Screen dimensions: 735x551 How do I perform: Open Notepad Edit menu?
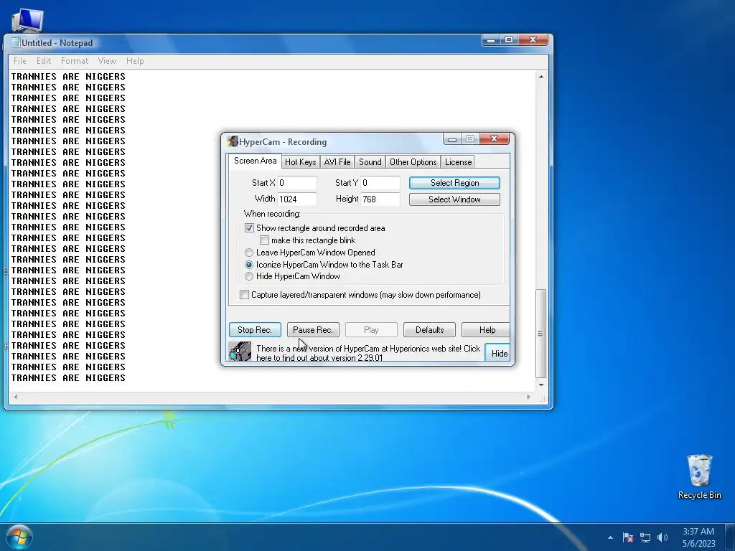pos(44,61)
